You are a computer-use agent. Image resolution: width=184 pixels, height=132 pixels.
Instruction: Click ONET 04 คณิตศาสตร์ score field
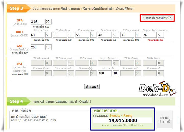[x=105, y=35]
